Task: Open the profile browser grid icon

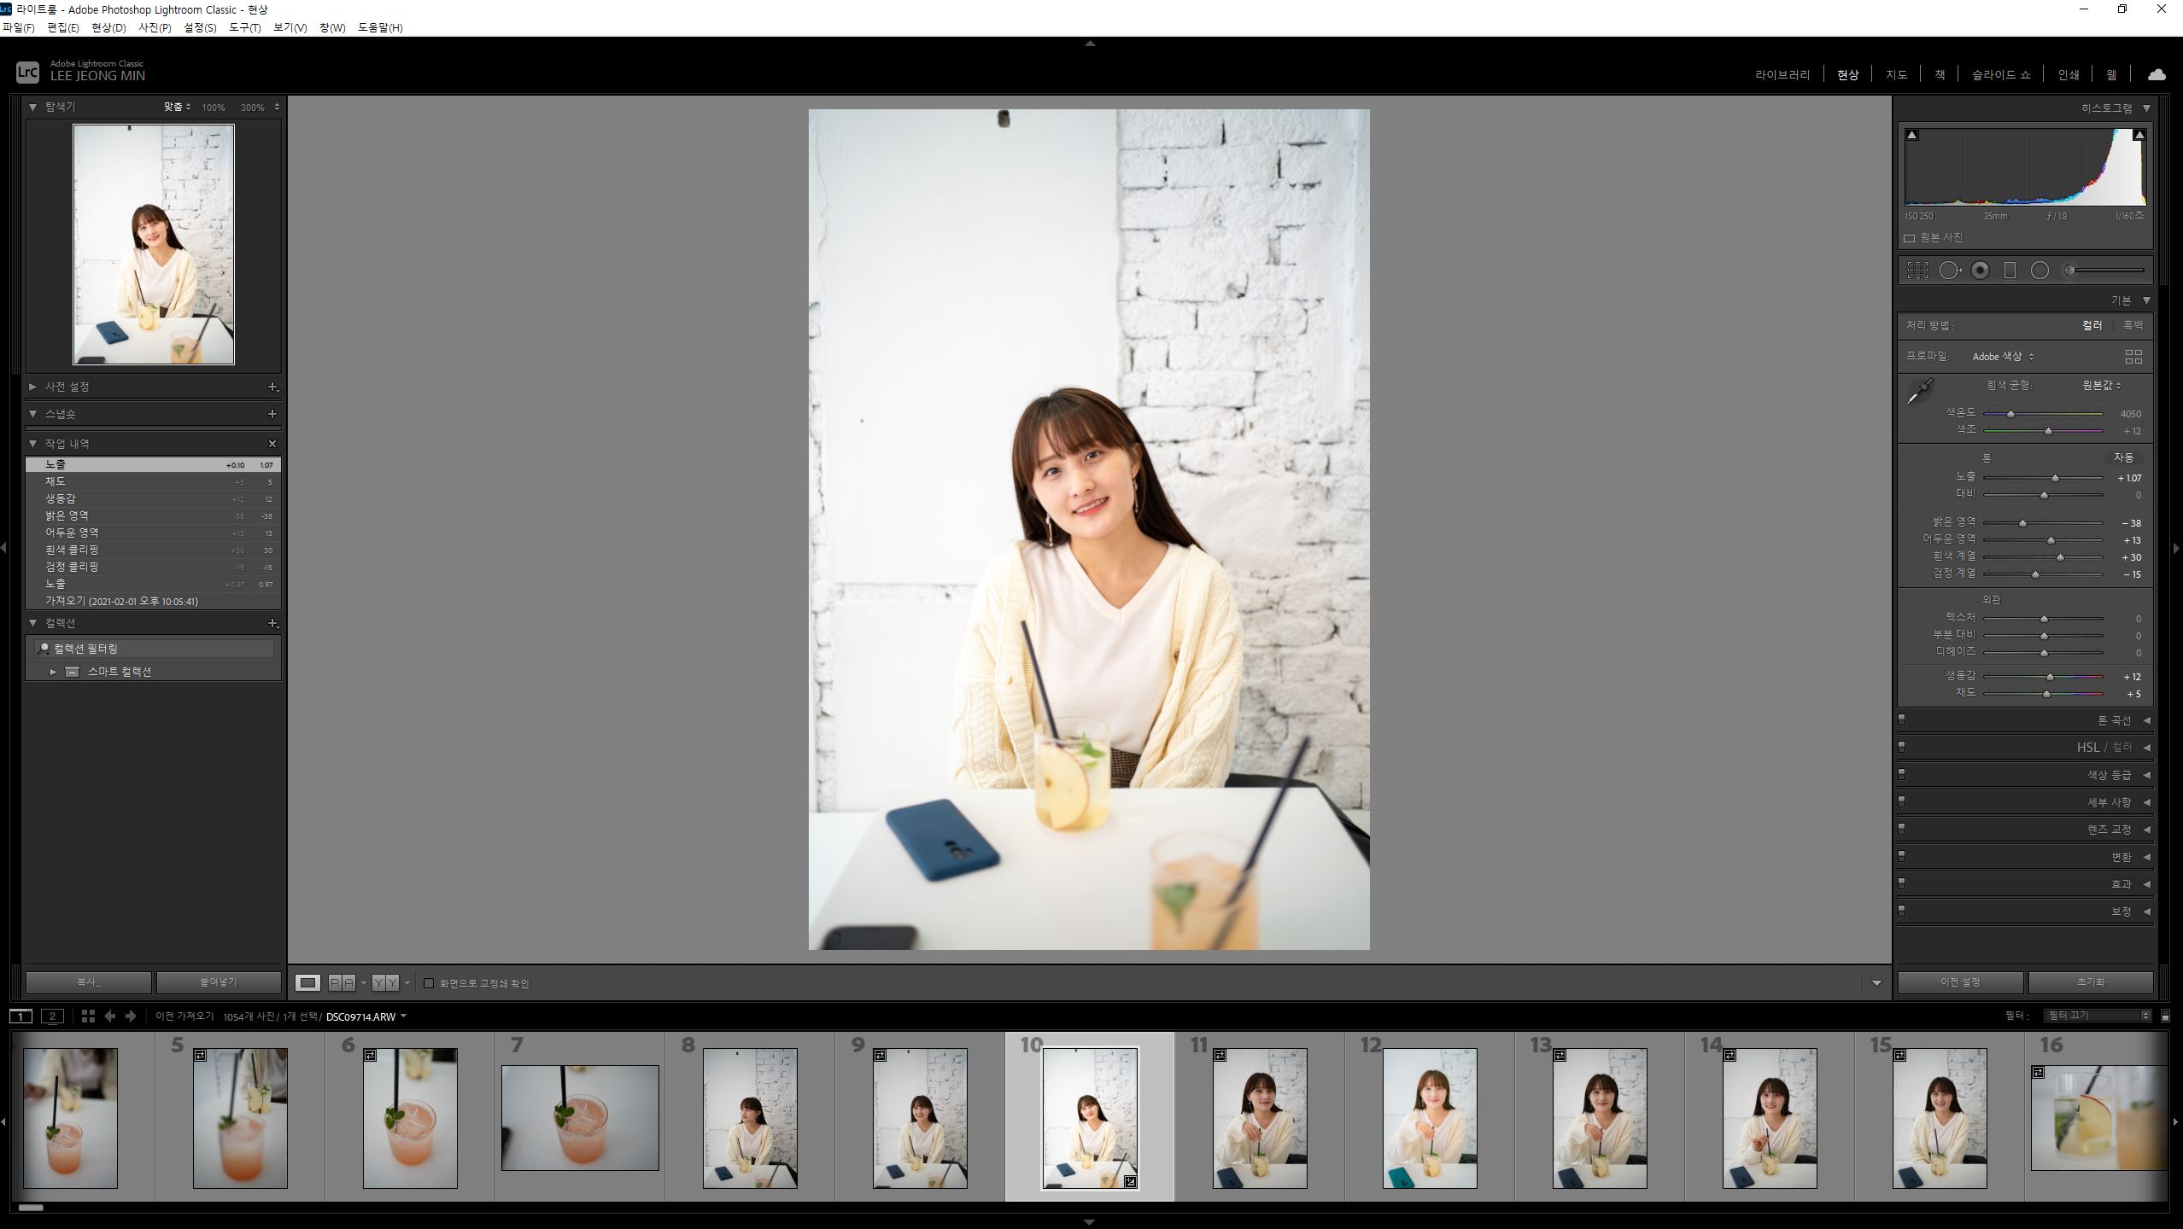Action: 2133,357
